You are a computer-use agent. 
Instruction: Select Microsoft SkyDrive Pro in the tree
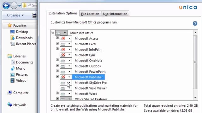[x=91, y=83]
